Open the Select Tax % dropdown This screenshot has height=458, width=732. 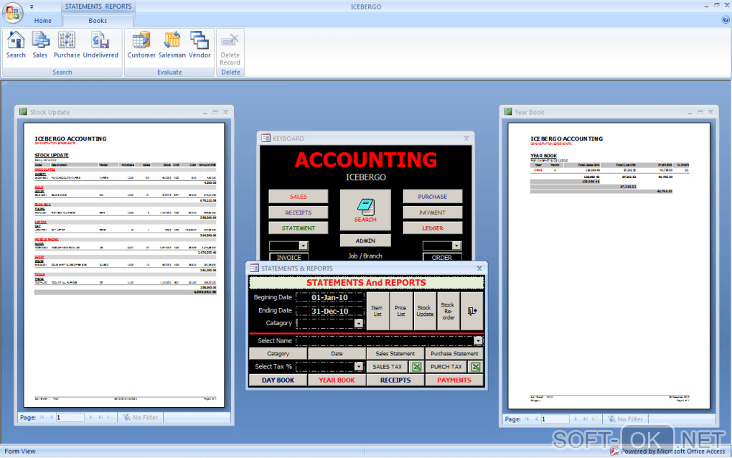pos(359,367)
